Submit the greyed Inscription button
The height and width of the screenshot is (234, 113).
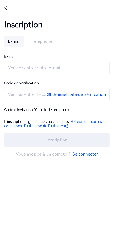coord(57,140)
